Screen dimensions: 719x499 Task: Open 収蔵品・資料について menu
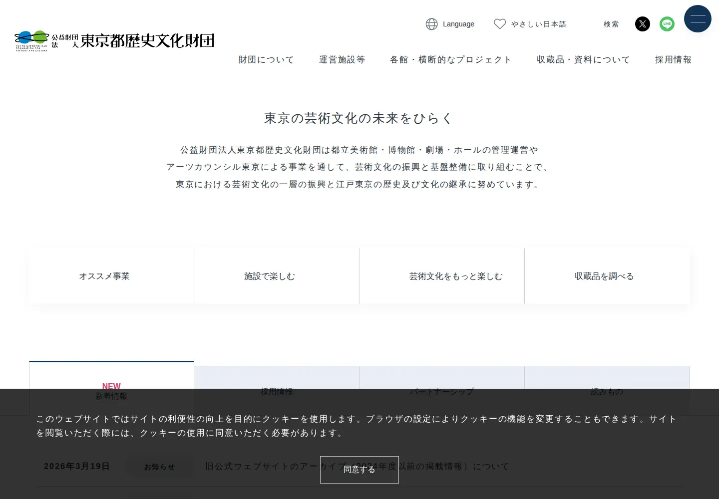click(583, 60)
